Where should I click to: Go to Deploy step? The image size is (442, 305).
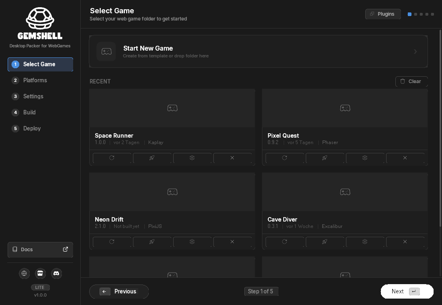[x=40, y=128]
